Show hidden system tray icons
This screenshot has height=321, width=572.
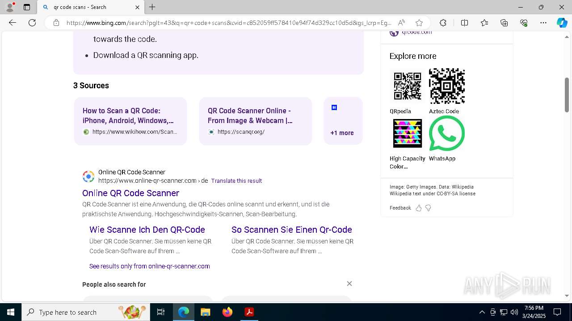coord(482,312)
